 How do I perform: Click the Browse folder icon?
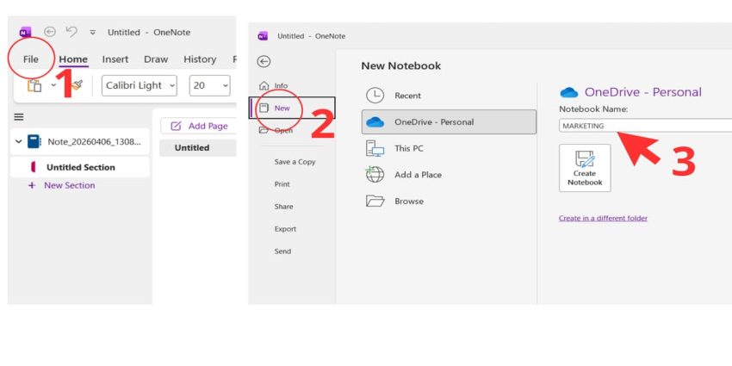coord(375,202)
